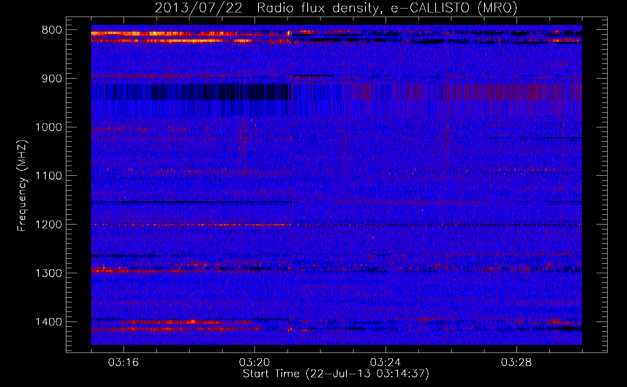Click the 1000 frequency tick label
The height and width of the screenshot is (387, 627).
48,127
